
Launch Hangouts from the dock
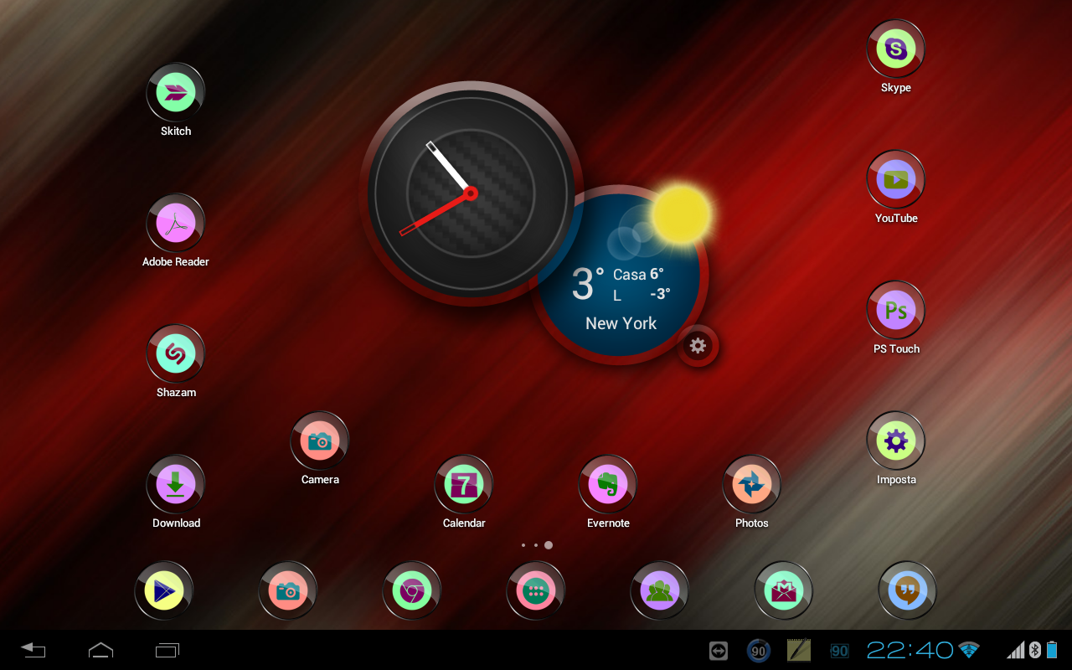pos(908,591)
